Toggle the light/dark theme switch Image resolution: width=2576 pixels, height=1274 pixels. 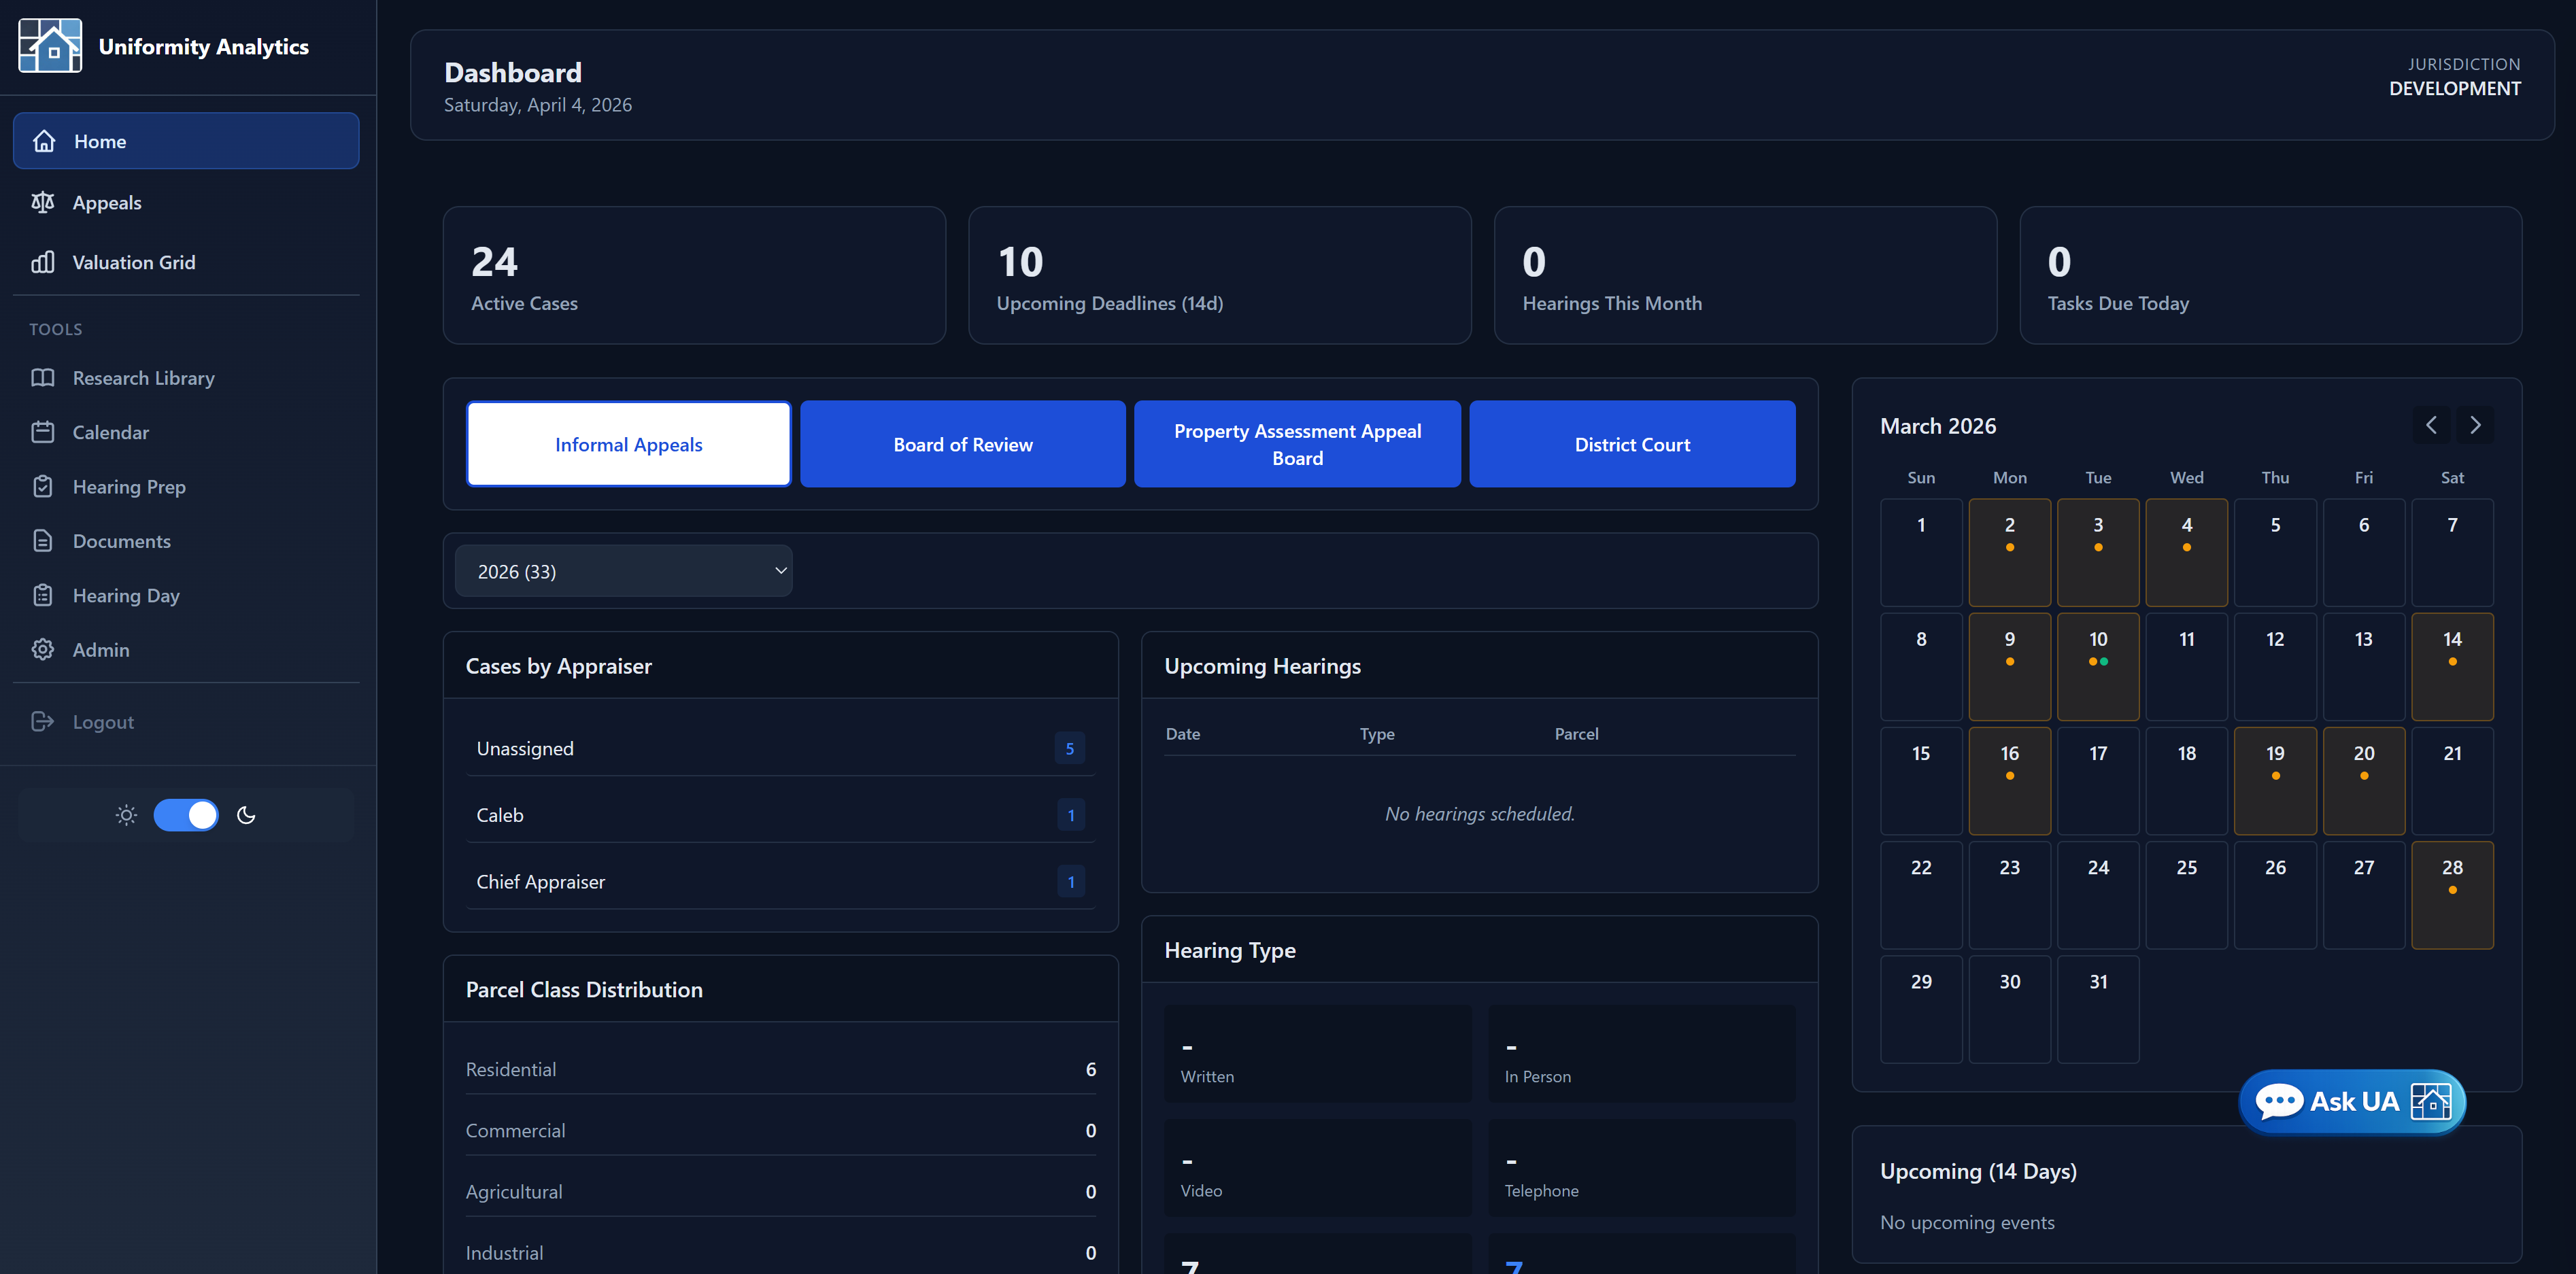(186, 815)
